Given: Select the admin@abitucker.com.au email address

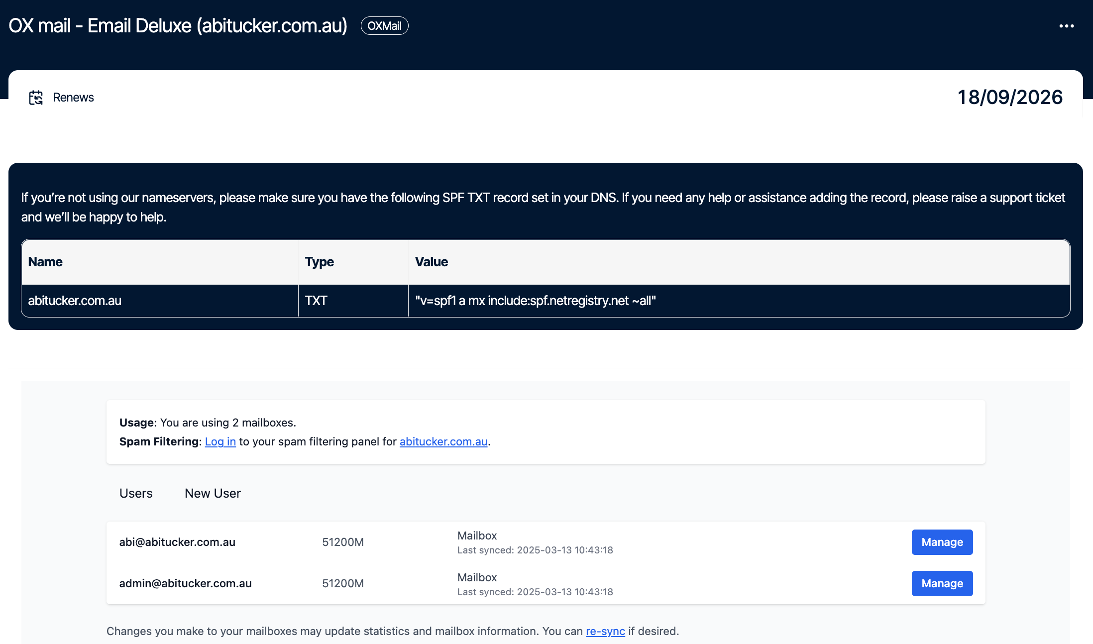Looking at the screenshot, I should (185, 583).
